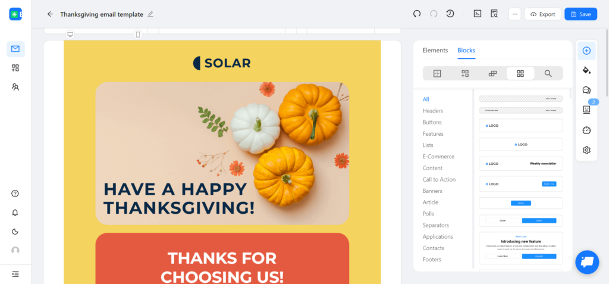
Task: Select the Buttons category
Action: tap(432, 122)
